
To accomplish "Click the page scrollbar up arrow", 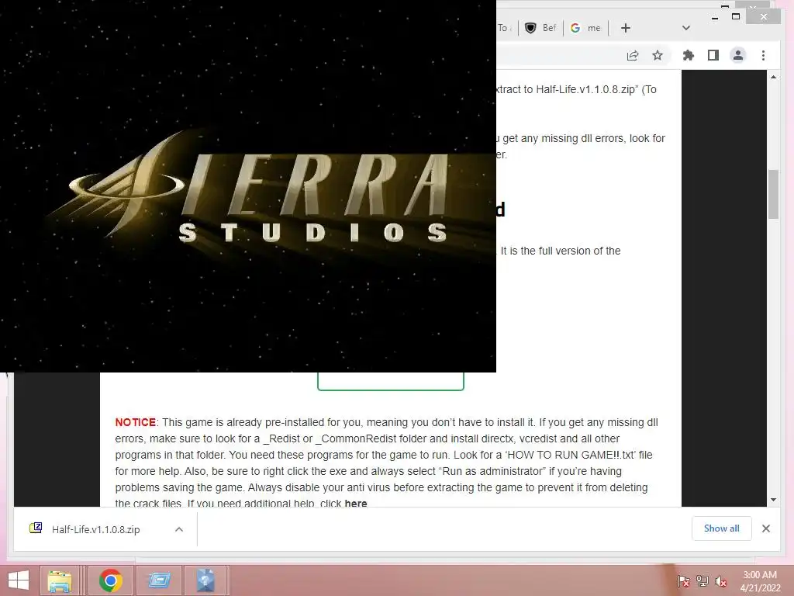I will [x=773, y=77].
